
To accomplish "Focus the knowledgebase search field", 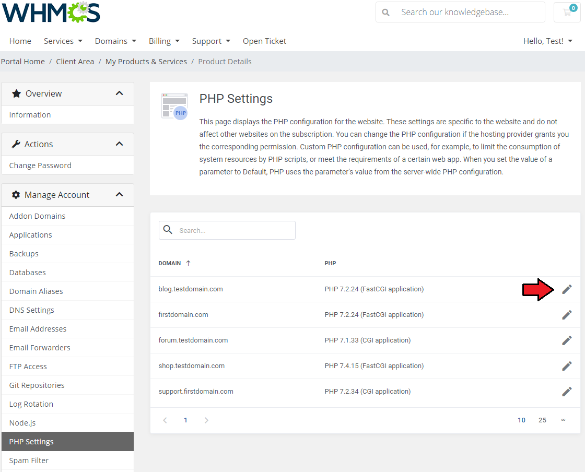I will (x=460, y=13).
